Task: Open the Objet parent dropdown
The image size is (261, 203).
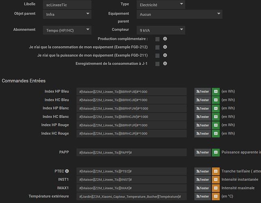Action: tap(67, 14)
